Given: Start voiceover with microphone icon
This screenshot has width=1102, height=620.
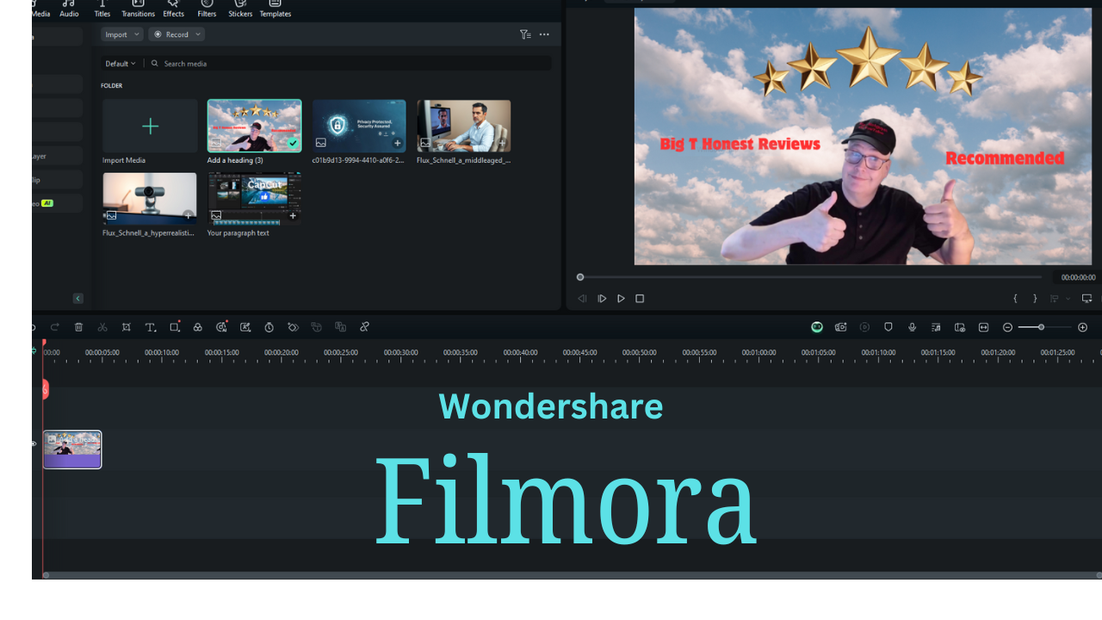Looking at the screenshot, I should tap(912, 327).
